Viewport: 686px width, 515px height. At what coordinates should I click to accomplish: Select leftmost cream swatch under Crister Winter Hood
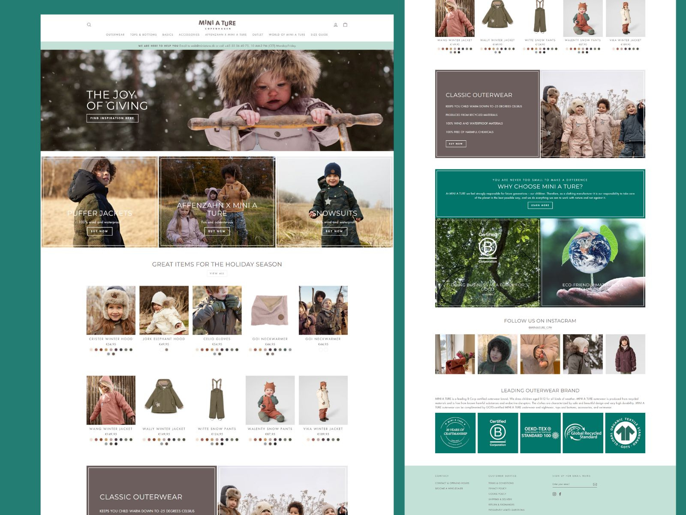91,350
